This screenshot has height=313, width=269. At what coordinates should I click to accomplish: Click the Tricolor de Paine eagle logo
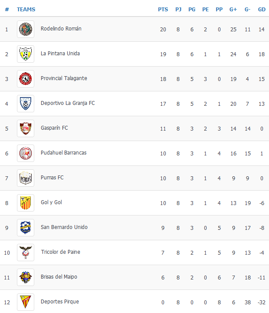point(26,252)
